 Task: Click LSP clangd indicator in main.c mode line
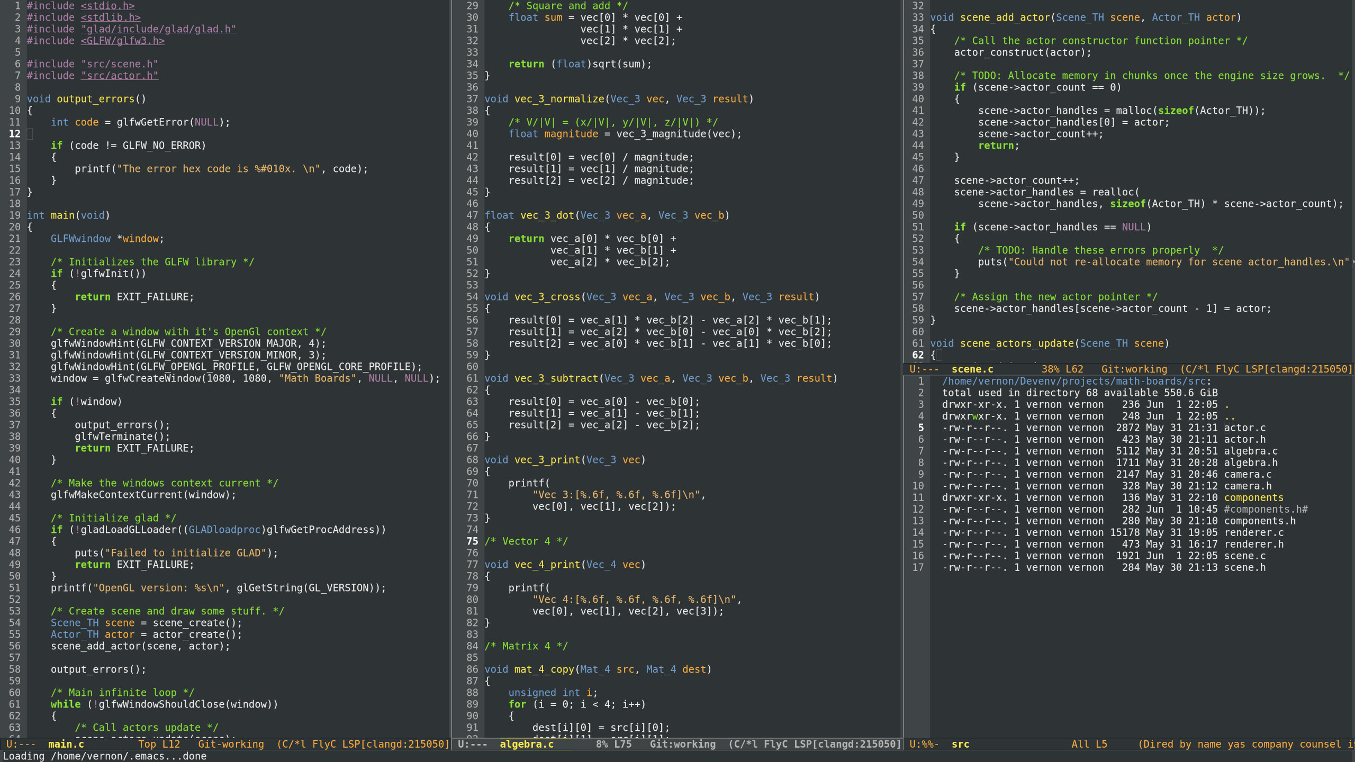click(x=395, y=744)
